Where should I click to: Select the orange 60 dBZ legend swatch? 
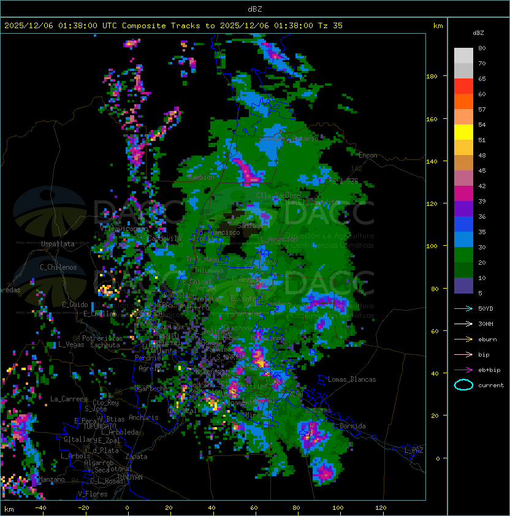click(463, 101)
